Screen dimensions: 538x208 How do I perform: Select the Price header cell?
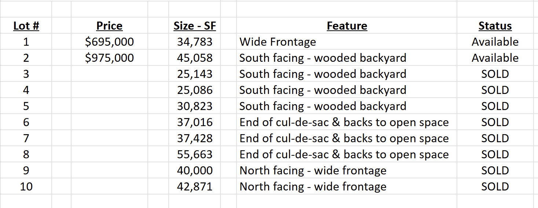[109, 26]
